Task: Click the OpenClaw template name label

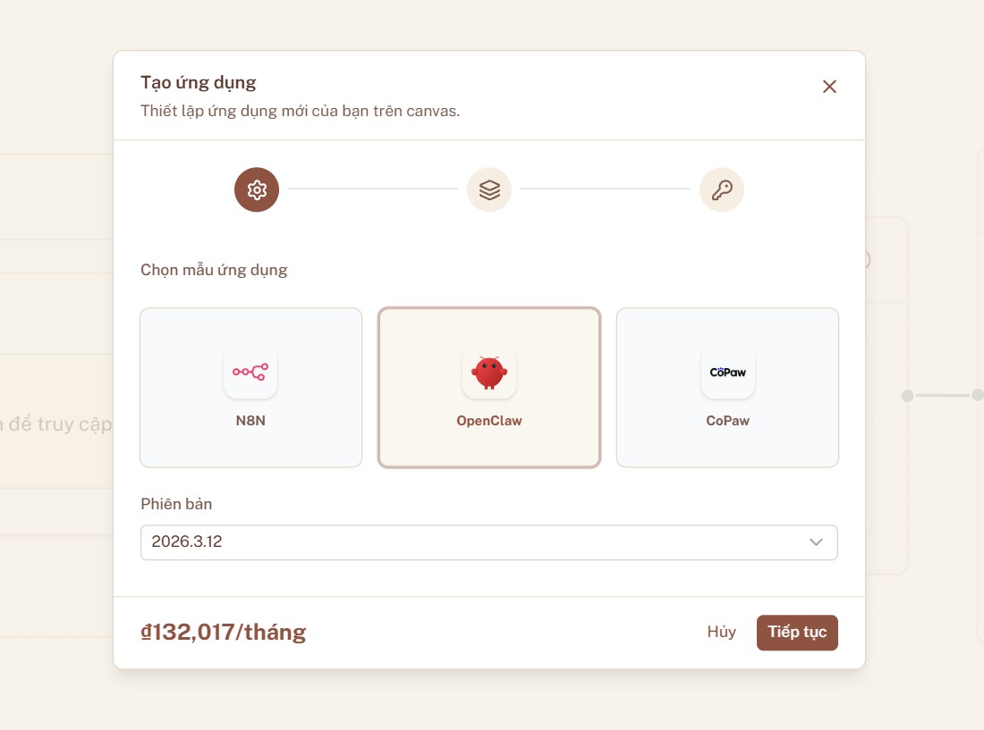Action: click(489, 421)
